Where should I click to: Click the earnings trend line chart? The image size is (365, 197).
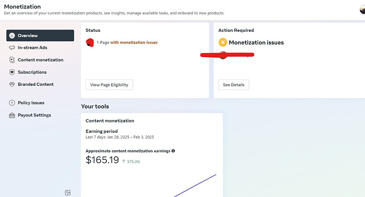pos(195,185)
